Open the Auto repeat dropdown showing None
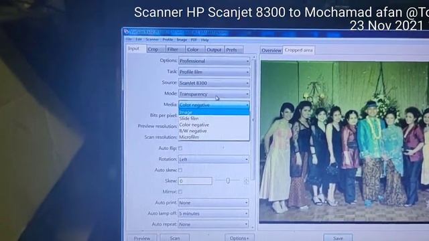Image resolution: width=429 pixels, height=241 pixels. [213, 224]
